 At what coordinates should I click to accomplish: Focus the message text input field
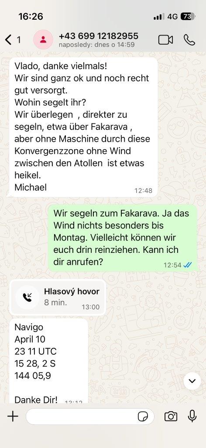[90, 416]
